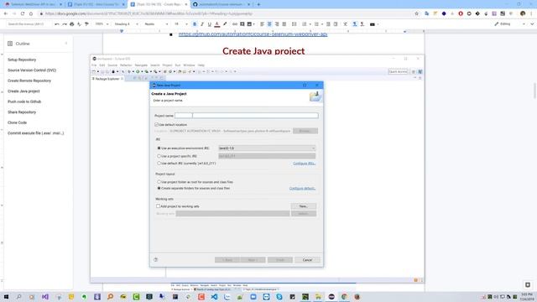The width and height of the screenshot is (537, 302).
Task: Open the font size dropdown
Action: pyautogui.click(x=181, y=24)
